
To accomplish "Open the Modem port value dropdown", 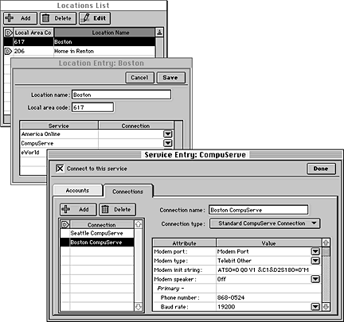I will [315, 251].
